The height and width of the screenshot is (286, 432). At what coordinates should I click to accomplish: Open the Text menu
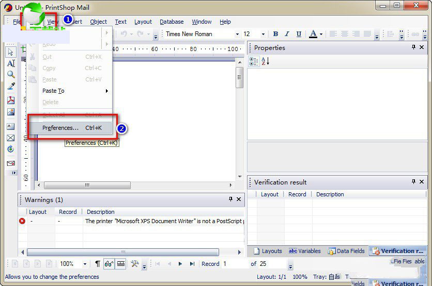(121, 22)
